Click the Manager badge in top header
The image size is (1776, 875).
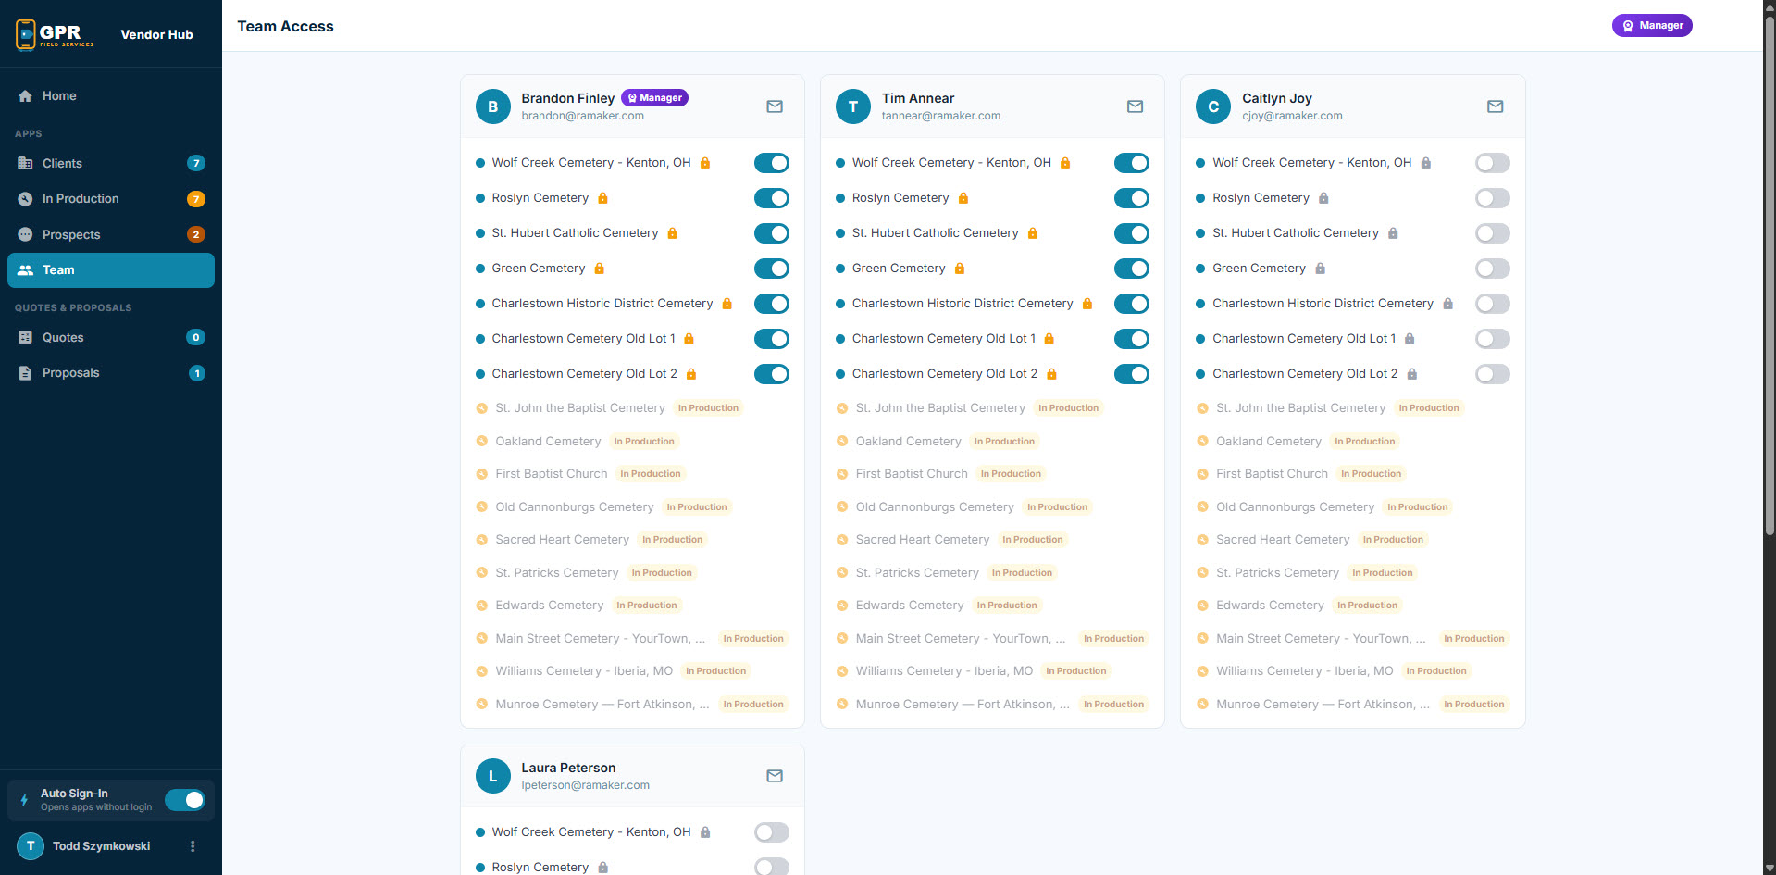tap(1652, 26)
